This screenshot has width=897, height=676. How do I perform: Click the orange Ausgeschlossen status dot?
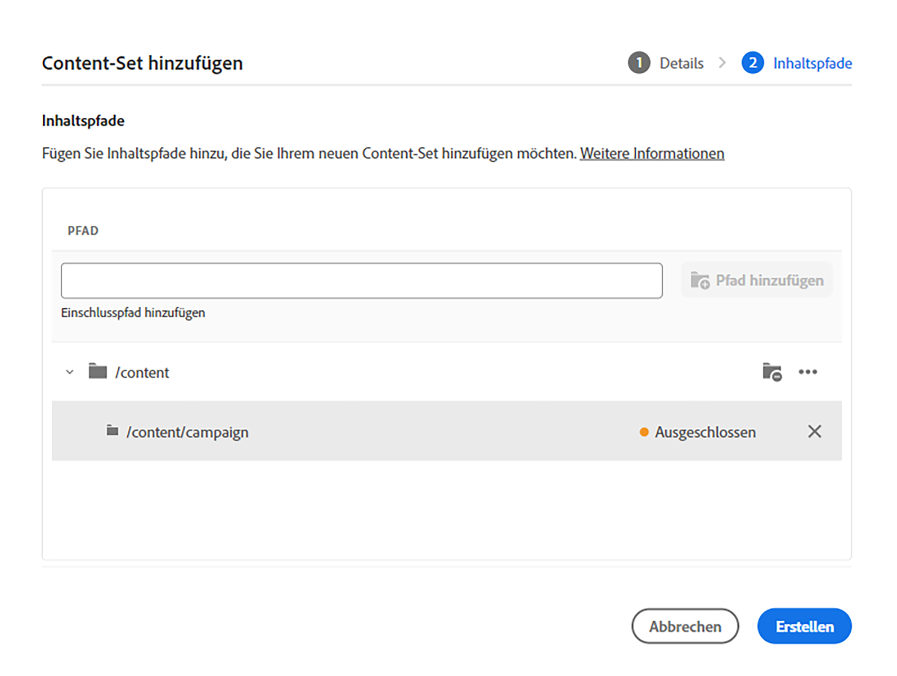644,432
